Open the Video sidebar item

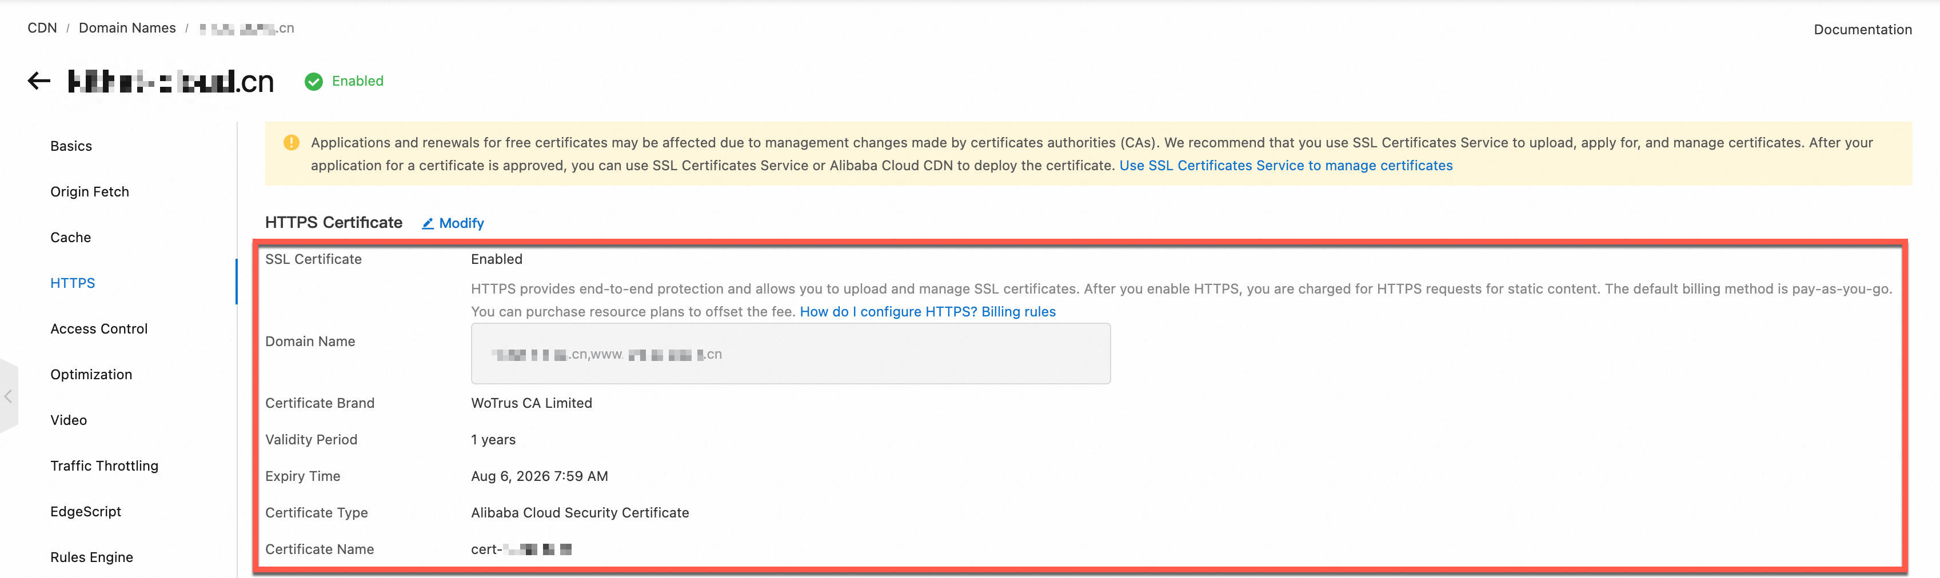coord(69,420)
